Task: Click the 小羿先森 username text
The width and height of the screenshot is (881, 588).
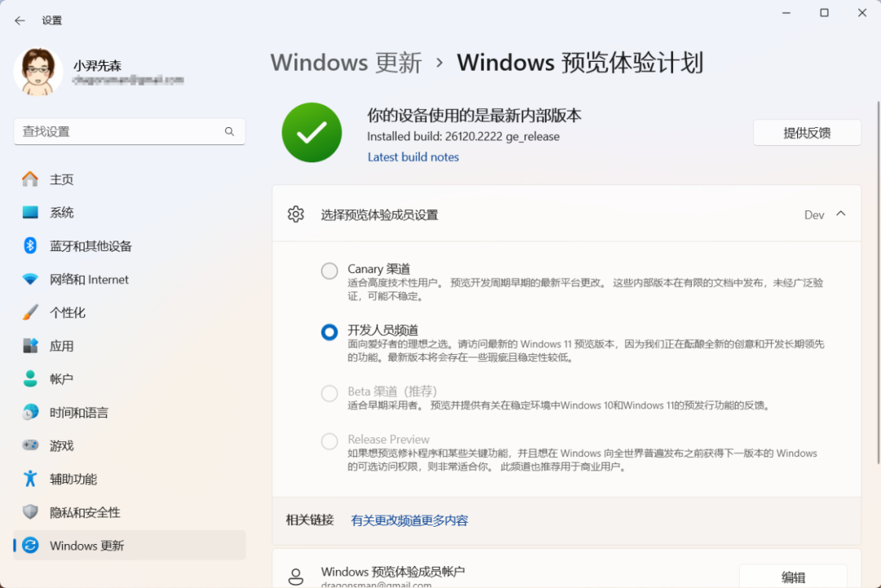Action: pos(97,66)
